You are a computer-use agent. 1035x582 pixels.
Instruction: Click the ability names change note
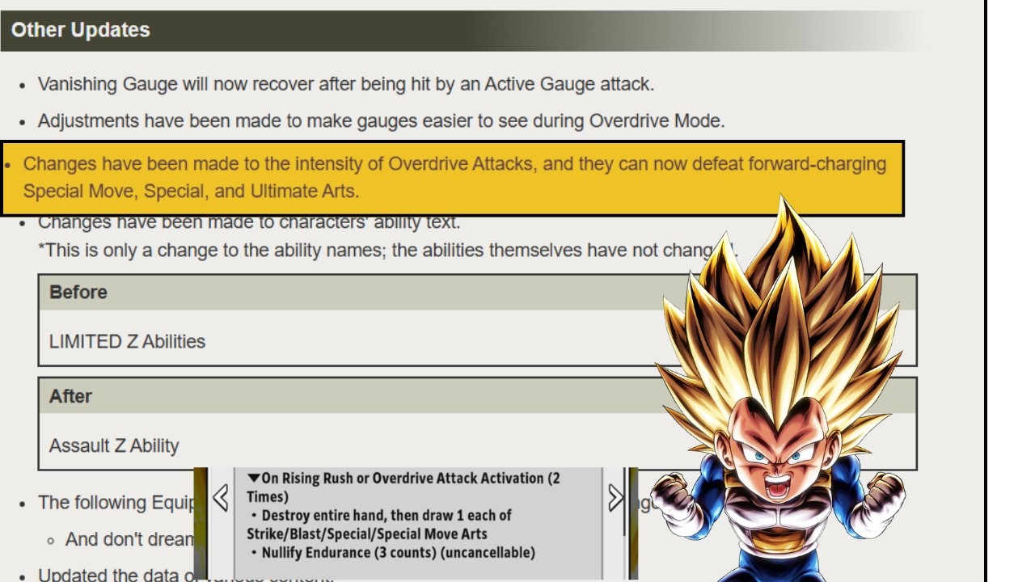point(387,251)
